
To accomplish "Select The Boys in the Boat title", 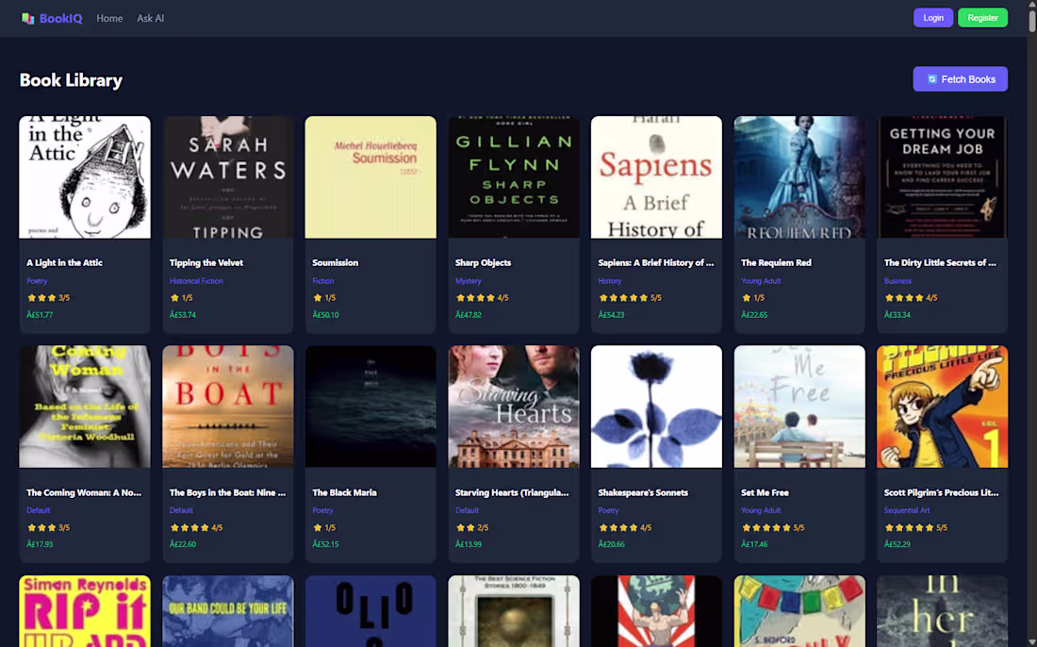I will [x=227, y=493].
